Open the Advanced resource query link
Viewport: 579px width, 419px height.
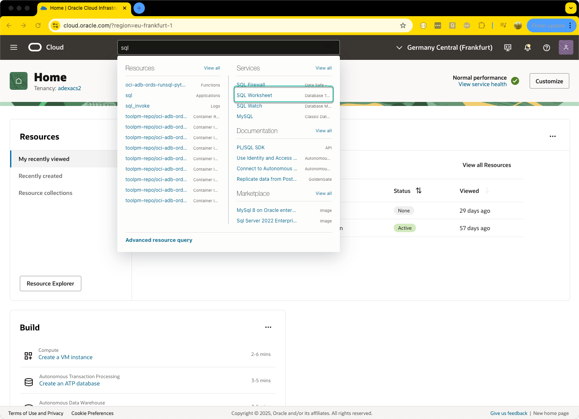(159, 240)
